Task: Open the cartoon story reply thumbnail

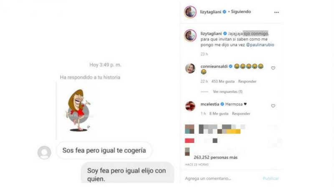Action: click(78, 110)
